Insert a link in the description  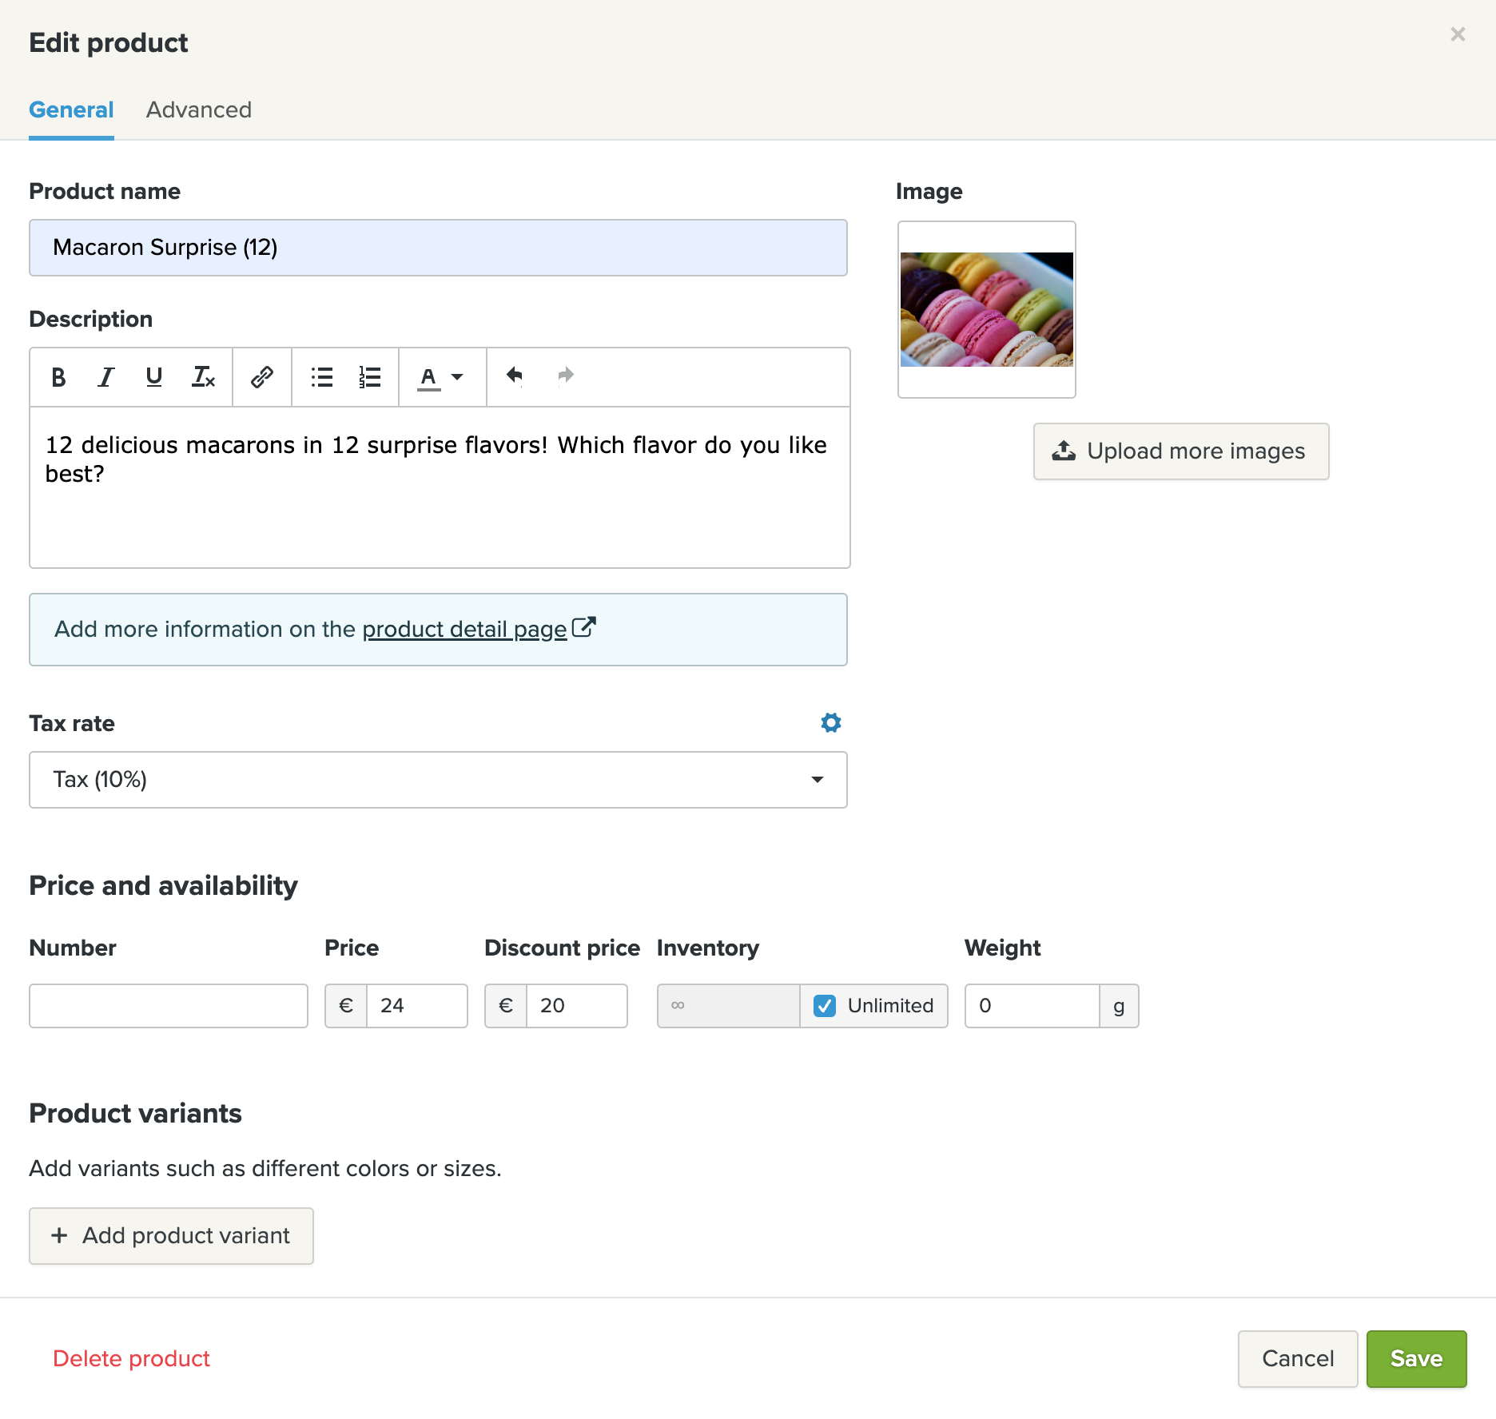click(262, 377)
